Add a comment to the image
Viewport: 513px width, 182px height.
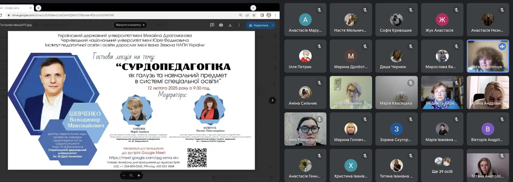[x=212, y=25]
